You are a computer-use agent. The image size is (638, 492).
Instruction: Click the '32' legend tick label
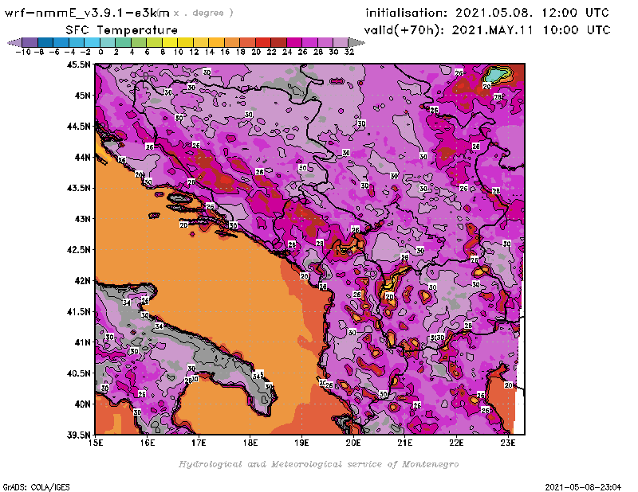click(349, 52)
